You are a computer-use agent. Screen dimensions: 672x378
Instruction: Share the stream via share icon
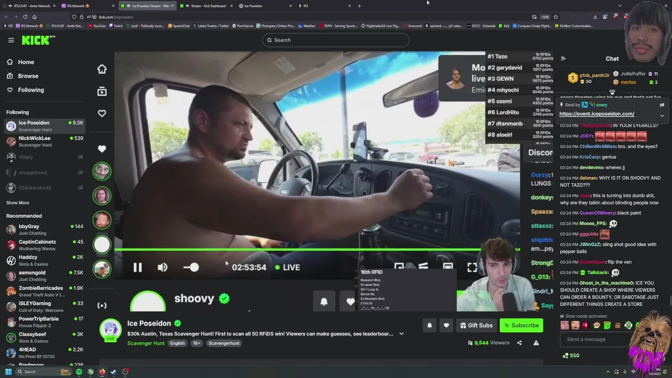click(519, 343)
